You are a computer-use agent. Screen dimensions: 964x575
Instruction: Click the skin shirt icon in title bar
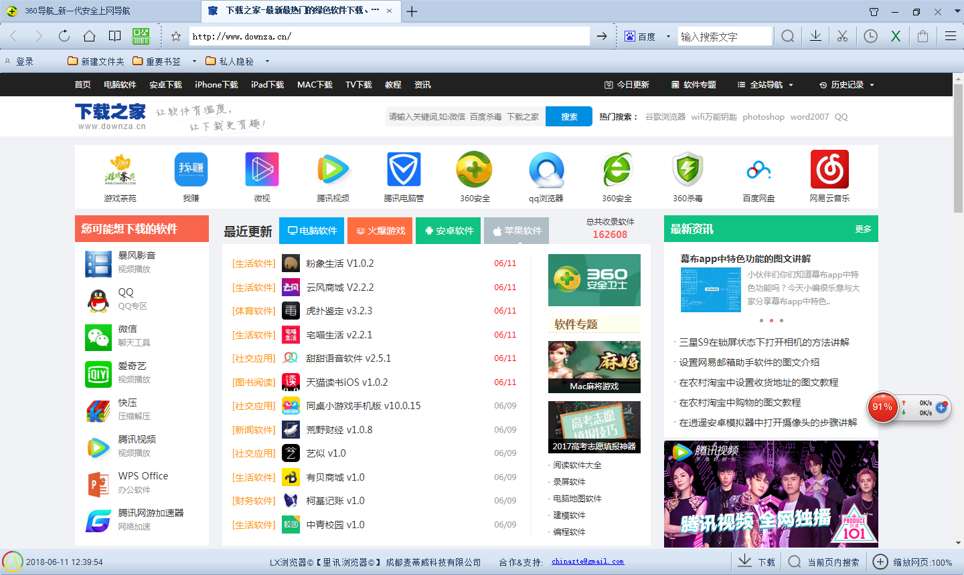(x=874, y=11)
